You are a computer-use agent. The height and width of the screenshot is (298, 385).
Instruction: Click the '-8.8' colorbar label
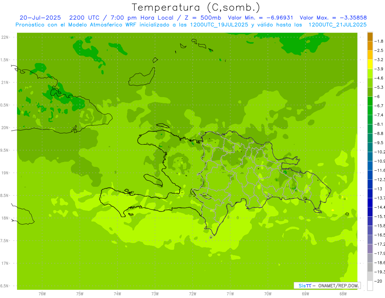tap(380, 133)
